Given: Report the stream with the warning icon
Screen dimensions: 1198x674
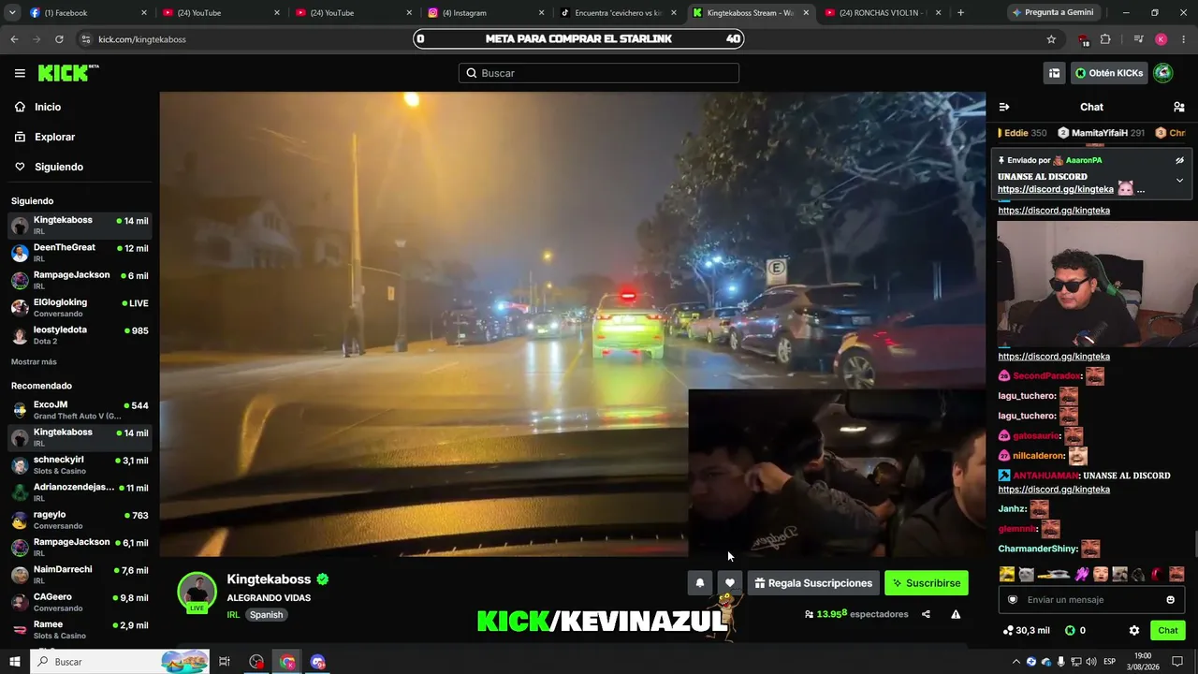Looking at the screenshot, I should coord(956,614).
